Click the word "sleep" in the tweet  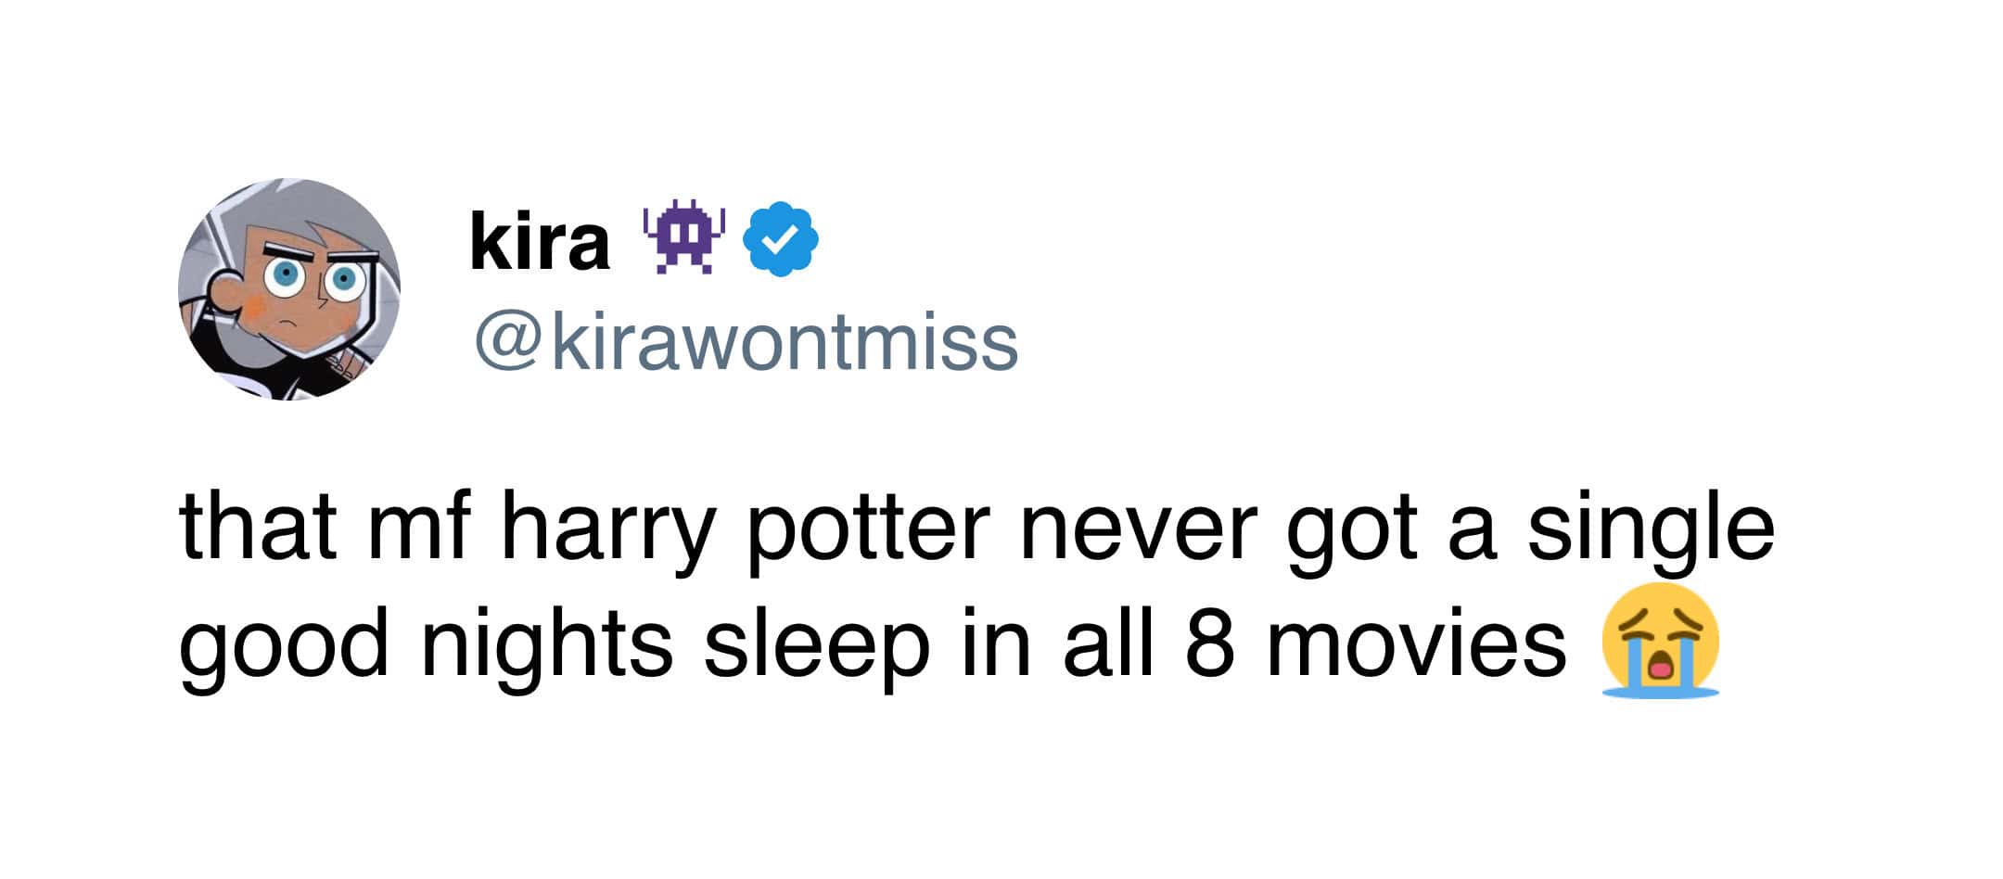[x=816, y=645]
